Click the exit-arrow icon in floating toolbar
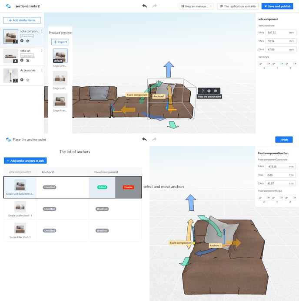The image size is (299, 301). (203, 91)
